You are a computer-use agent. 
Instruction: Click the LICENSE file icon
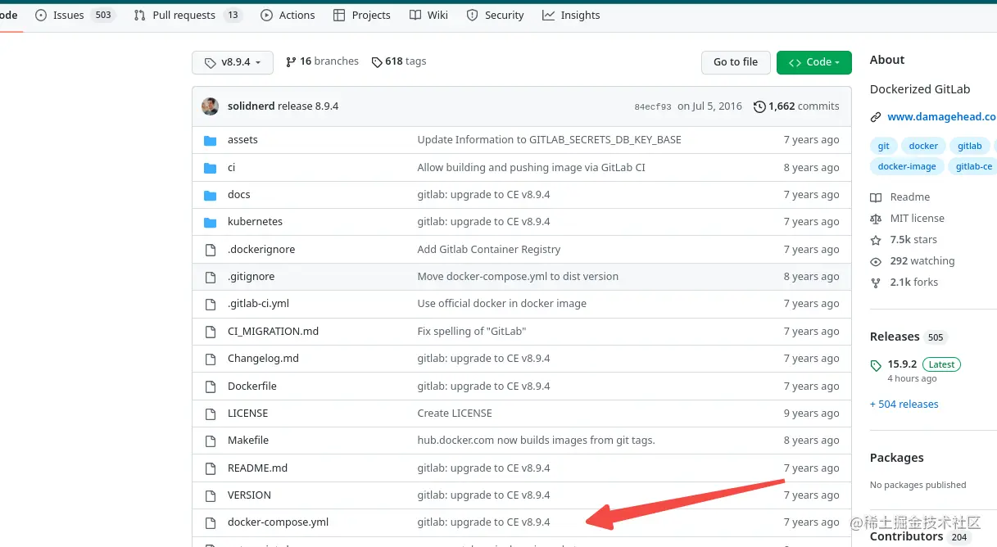tap(211, 414)
